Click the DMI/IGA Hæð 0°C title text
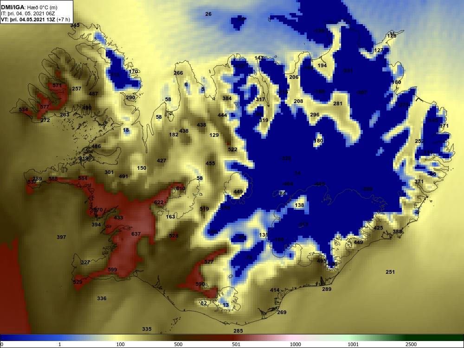This screenshot has width=464, height=348. pyautogui.click(x=29, y=7)
